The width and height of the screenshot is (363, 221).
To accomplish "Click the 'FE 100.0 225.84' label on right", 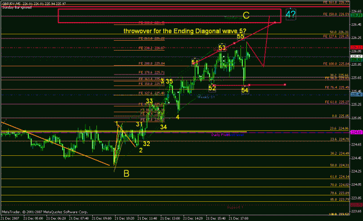I will point(336,64).
